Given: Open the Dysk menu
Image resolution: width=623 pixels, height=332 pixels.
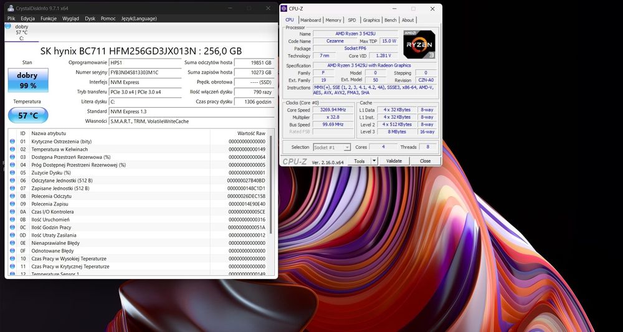Looking at the screenshot, I should tap(90, 18).
